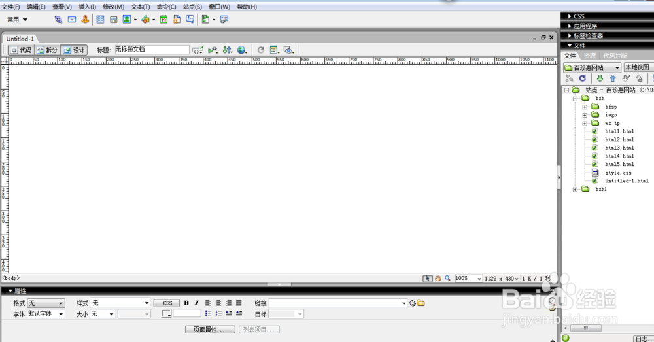The image size is (654, 342).
Task: Browse for link file folder icon
Action: pyautogui.click(x=421, y=303)
